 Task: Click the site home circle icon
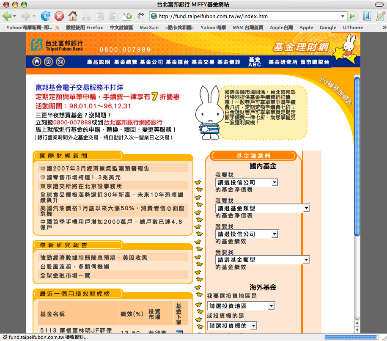[37, 61]
